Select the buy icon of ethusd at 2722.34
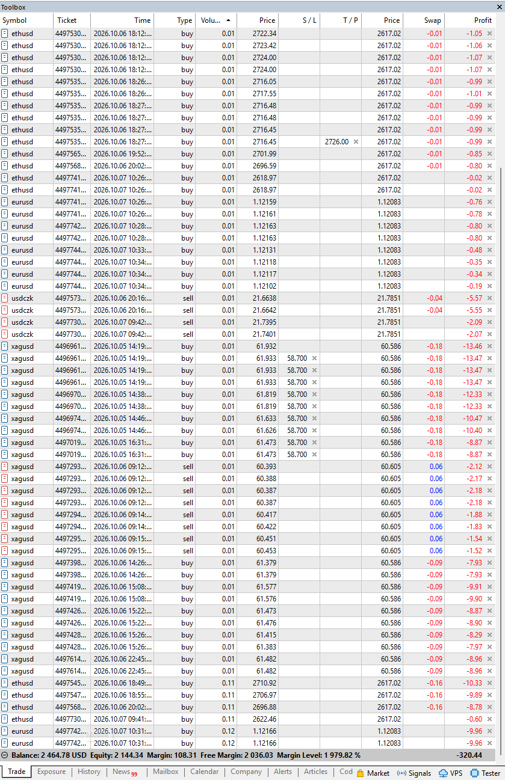Image resolution: width=505 pixels, height=780 pixels. [x=5, y=34]
